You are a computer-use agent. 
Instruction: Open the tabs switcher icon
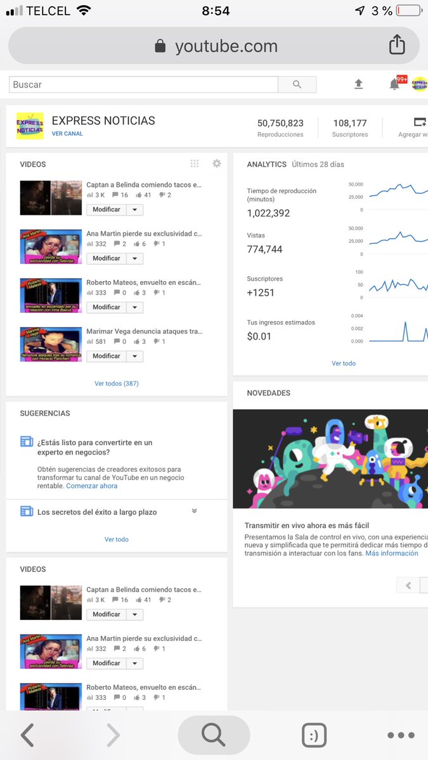pyautogui.click(x=314, y=735)
